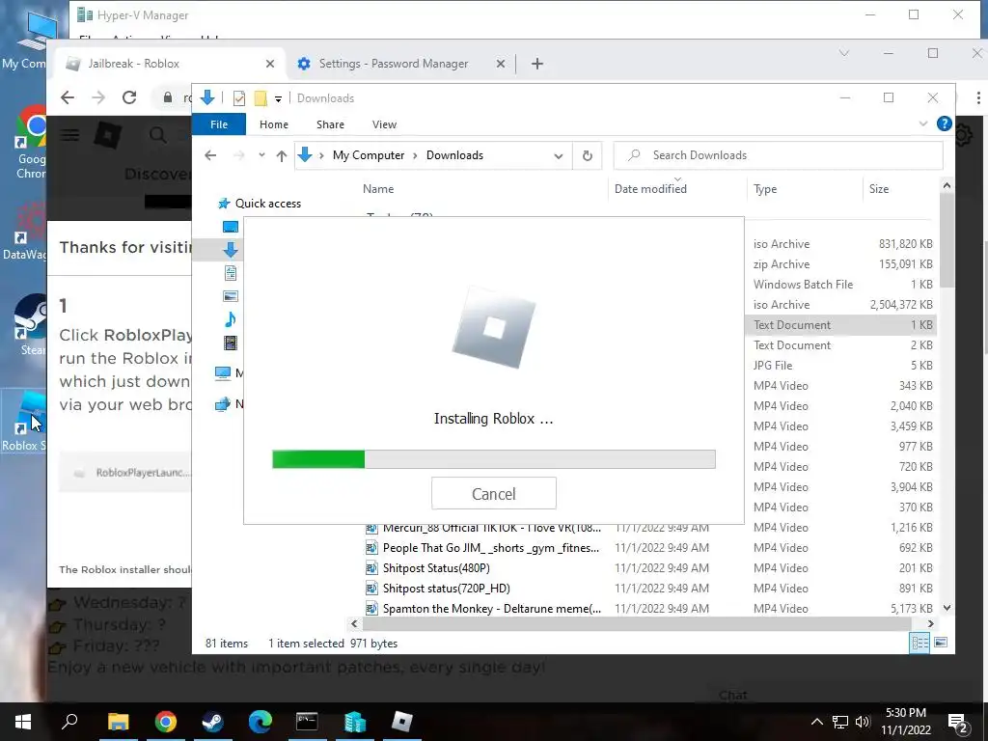Select Shitpost Status(480P) video file
This screenshot has width=988, height=741.
click(x=436, y=568)
